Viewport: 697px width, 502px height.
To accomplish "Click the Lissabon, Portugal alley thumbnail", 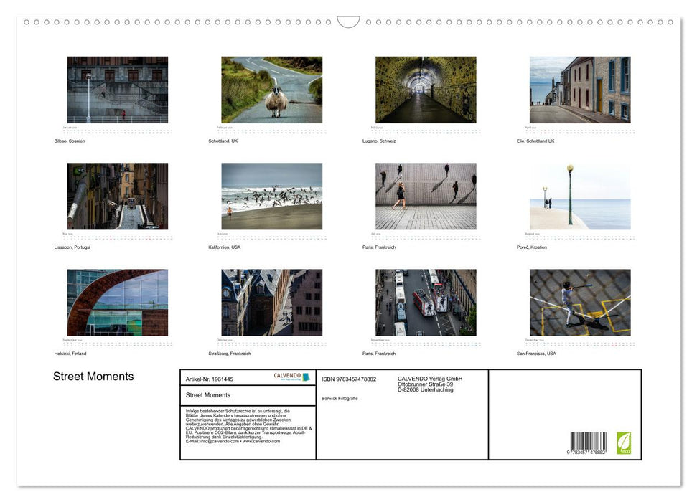I will 118,195.
